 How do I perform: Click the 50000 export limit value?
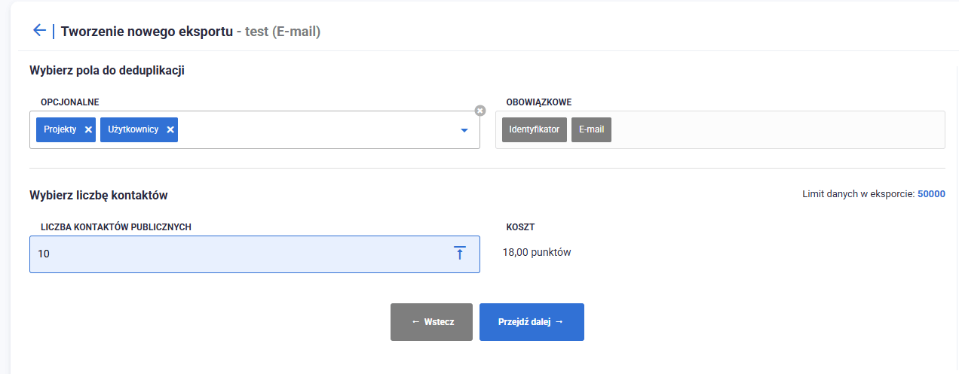tap(930, 194)
